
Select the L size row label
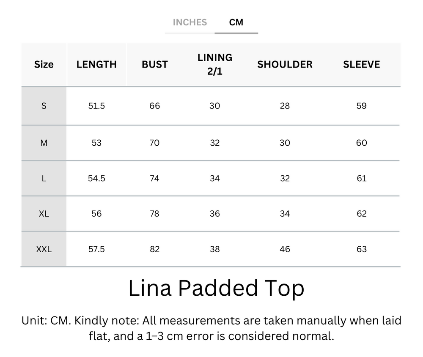click(44, 178)
